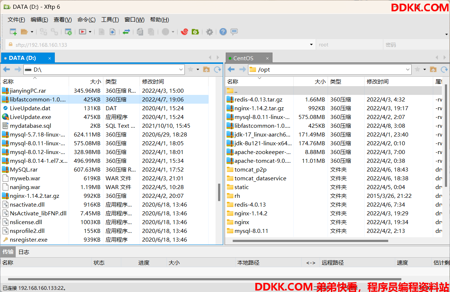
Task: Click the 远程路径 column header in the transfer panel
Action: coord(358,262)
